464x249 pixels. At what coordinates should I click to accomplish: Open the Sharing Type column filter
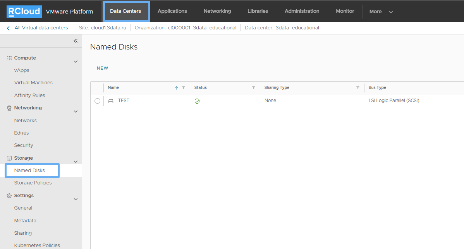[358, 88]
